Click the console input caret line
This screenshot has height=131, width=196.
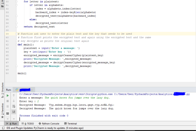[x=20, y=119]
